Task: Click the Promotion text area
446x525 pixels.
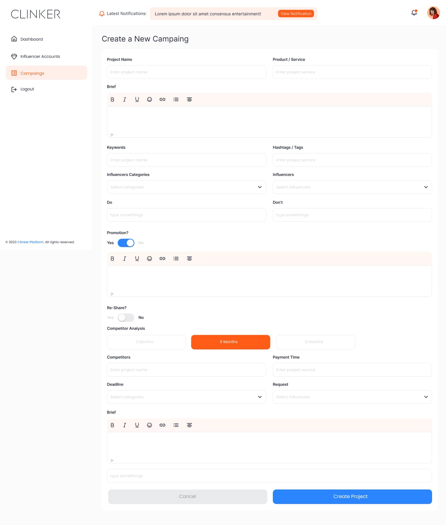Action: tap(269, 281)
